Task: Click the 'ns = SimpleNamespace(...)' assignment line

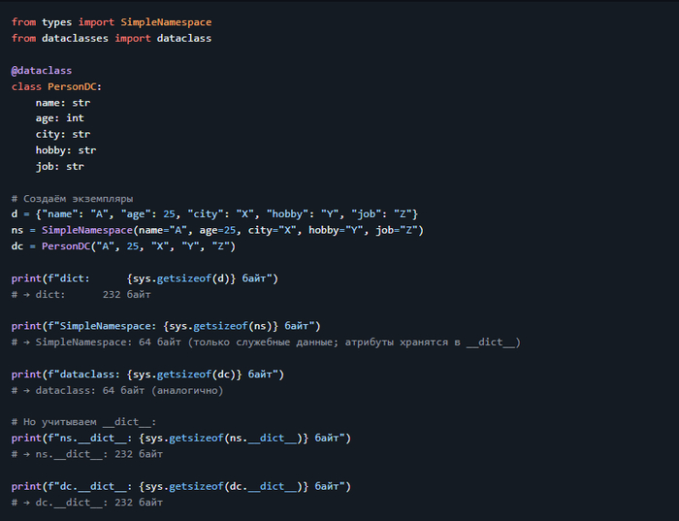Action: click(217, 230)
